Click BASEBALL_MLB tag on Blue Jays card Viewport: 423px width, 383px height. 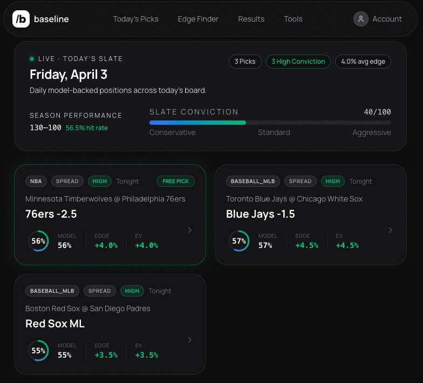coord(253,182)
